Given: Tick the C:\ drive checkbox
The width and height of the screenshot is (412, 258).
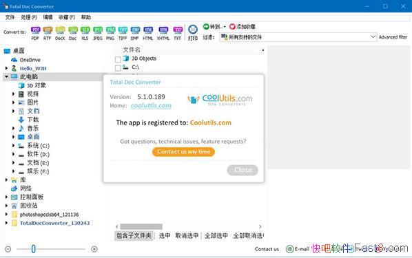Looking at the screenshot, I should pyautogui.click(x=118, y=68).
